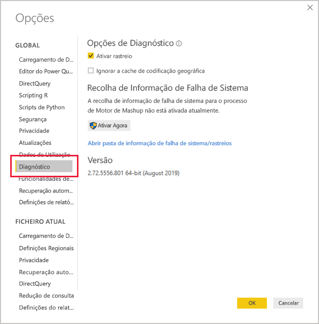Click the info icon beside Opções de Diagnóstico
The image size is (319, 324).
pyautogui.click(x=179, y=43)
